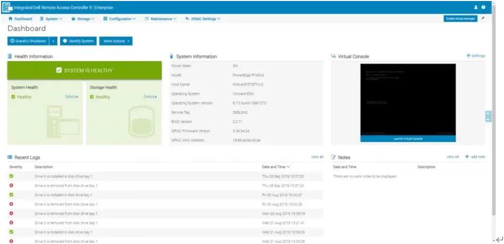Go to Dashboard home tab

click(20, 19)
